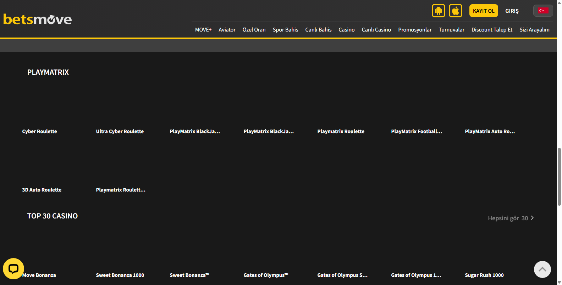Open the live chat bubble icon

(x=13, y=269)
